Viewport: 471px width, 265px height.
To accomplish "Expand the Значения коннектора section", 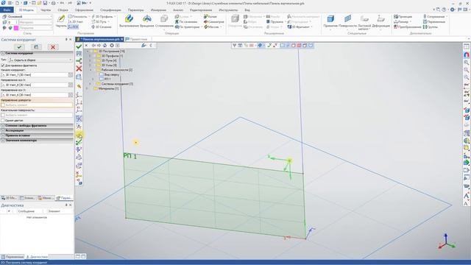I will [37, 140].
